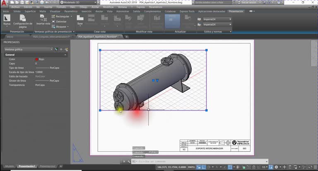Switch to the Express Tools ribbon tab
Image resolution: width=318 pixels, height=171 pixels.
tap(187, 11)
